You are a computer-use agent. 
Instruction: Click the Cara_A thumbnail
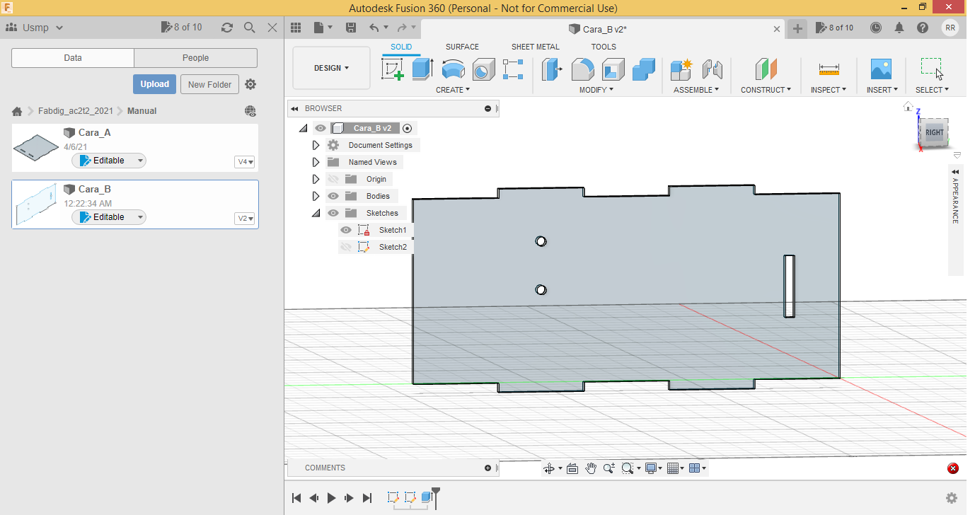(x=35, y=147)
